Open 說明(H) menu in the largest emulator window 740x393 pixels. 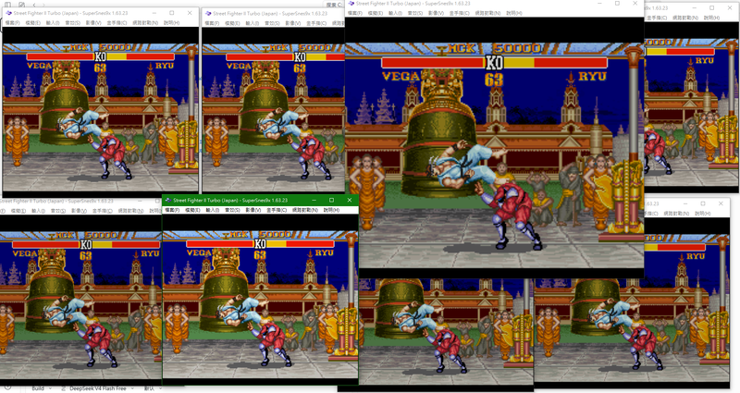514,13
